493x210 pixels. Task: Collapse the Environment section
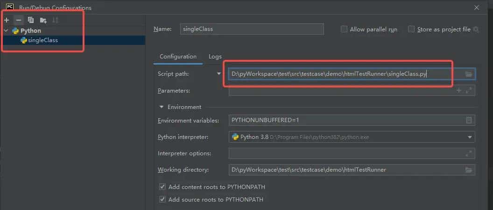(x=162, y=107)
